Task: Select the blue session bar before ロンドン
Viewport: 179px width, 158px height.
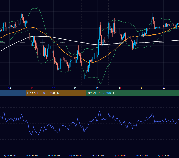Action: (x=13, y=93)
